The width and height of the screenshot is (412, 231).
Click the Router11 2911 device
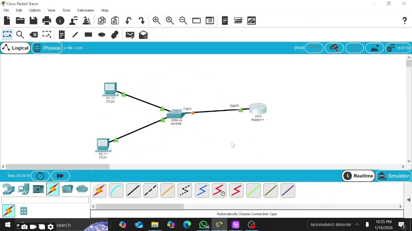(x=258, y=109)
